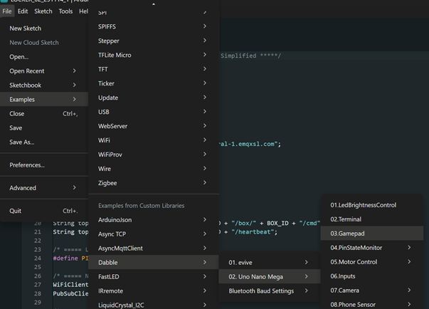Click the Dabble library entry

tap(153, 263)
